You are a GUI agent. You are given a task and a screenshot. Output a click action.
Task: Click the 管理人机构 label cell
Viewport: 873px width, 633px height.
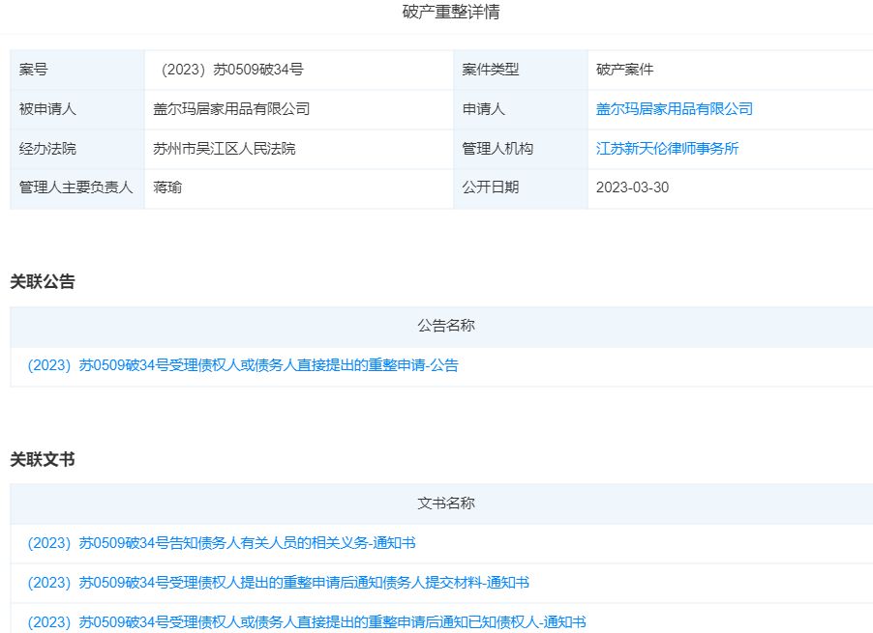point(497,149)
